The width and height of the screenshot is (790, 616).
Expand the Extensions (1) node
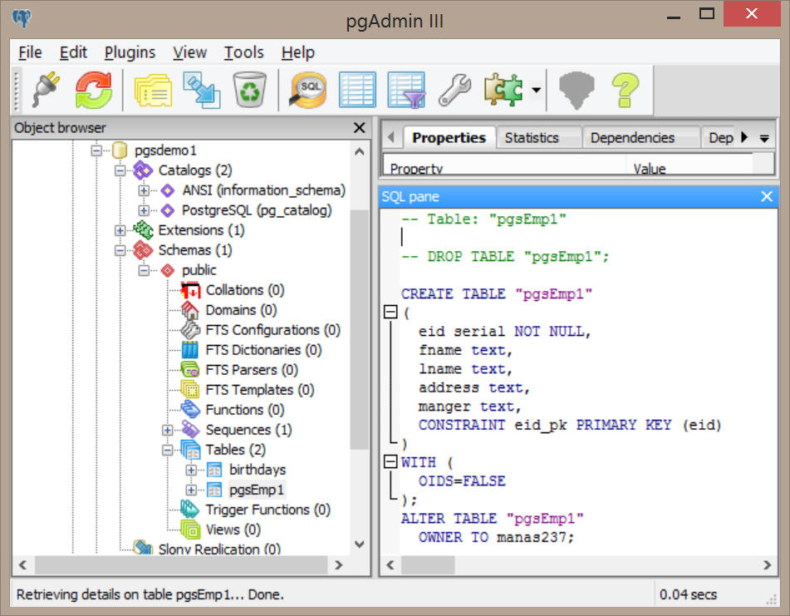coord(120,230)
